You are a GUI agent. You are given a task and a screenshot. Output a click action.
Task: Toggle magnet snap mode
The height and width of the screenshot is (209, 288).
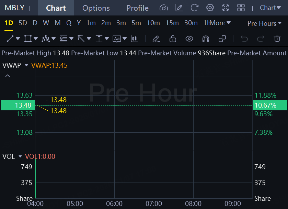206,39
